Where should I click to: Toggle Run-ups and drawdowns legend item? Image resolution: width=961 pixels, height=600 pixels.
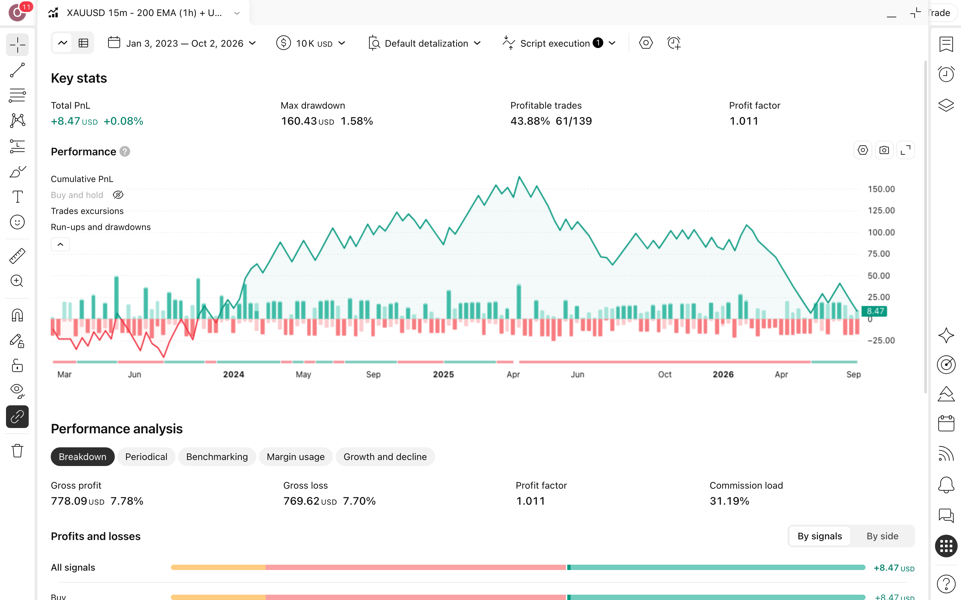100,227
